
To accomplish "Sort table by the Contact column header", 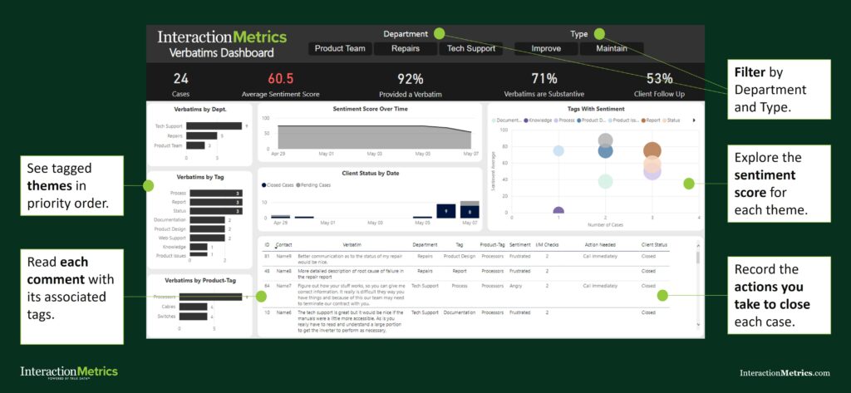I will coord(284,245).
